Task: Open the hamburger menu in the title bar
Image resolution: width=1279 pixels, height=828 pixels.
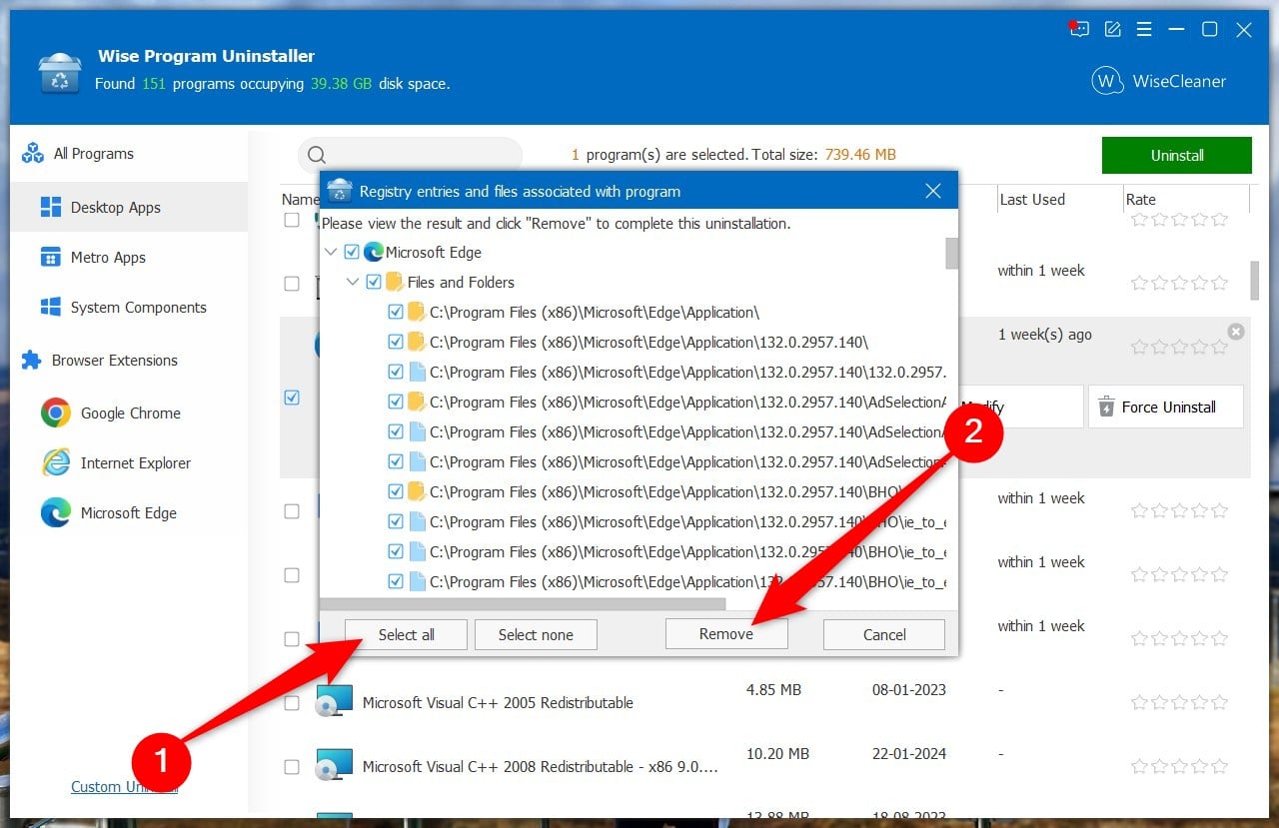Action: tap(1144, 29)
